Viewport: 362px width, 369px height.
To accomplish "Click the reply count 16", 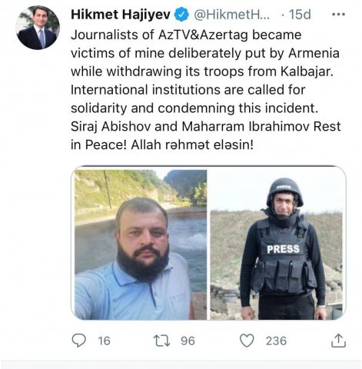I will [104, 341].
